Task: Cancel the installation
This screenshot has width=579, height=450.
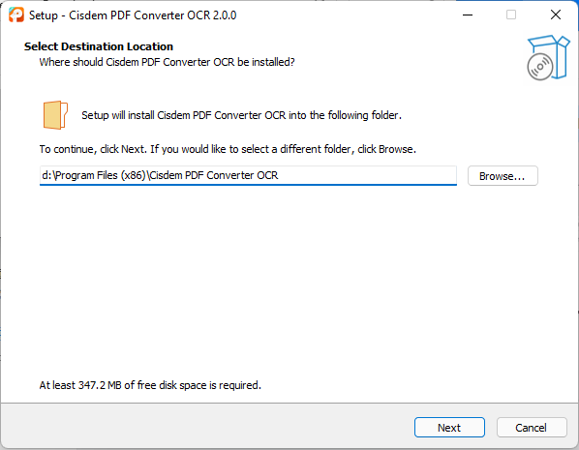Action: click(x=532, y=428)
